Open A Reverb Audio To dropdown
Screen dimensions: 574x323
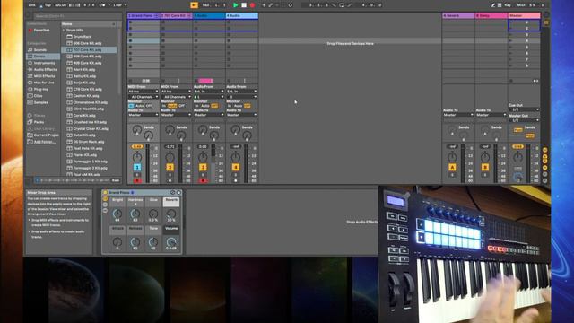(458, 115)
